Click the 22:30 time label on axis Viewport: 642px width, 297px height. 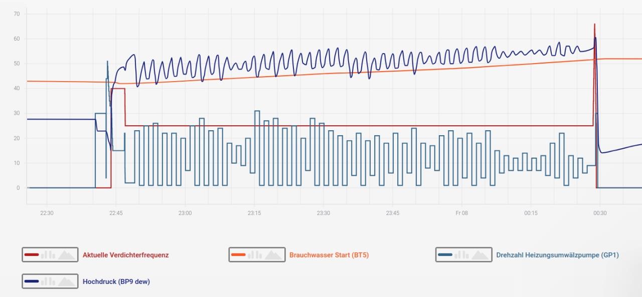click(47, 213)
